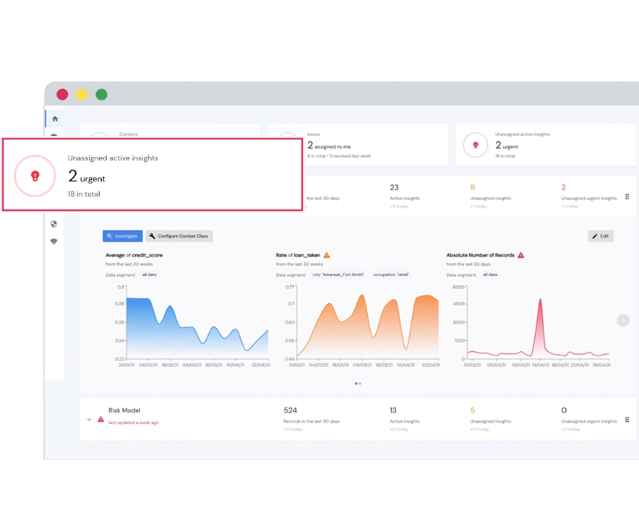Click the Edit button
Screen dimensions: 639x518
pyautogui.click(x=600, y=236)
